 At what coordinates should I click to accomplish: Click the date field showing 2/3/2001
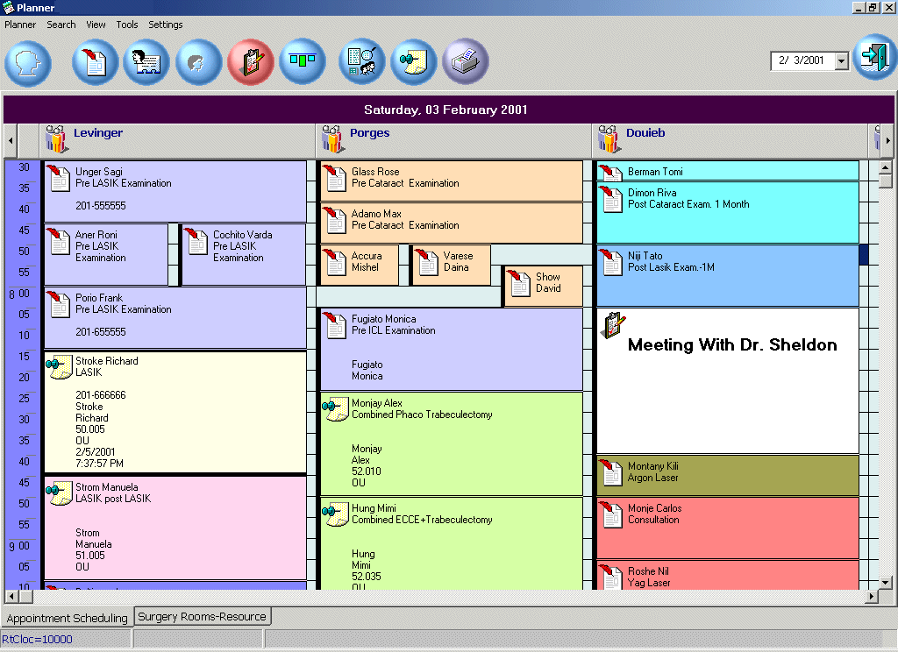(803, 60)
